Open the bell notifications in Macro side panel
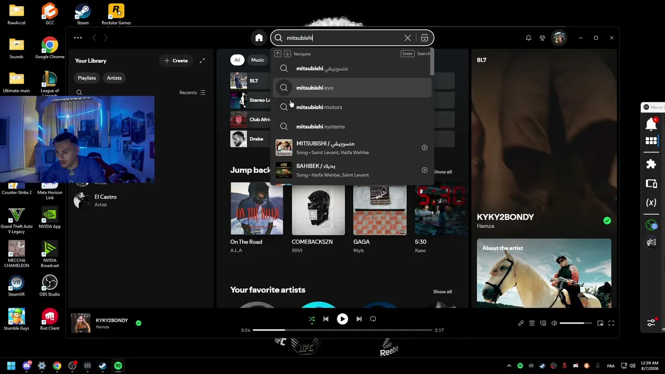This screenshot has height=374, width=665. coord(651,124)
